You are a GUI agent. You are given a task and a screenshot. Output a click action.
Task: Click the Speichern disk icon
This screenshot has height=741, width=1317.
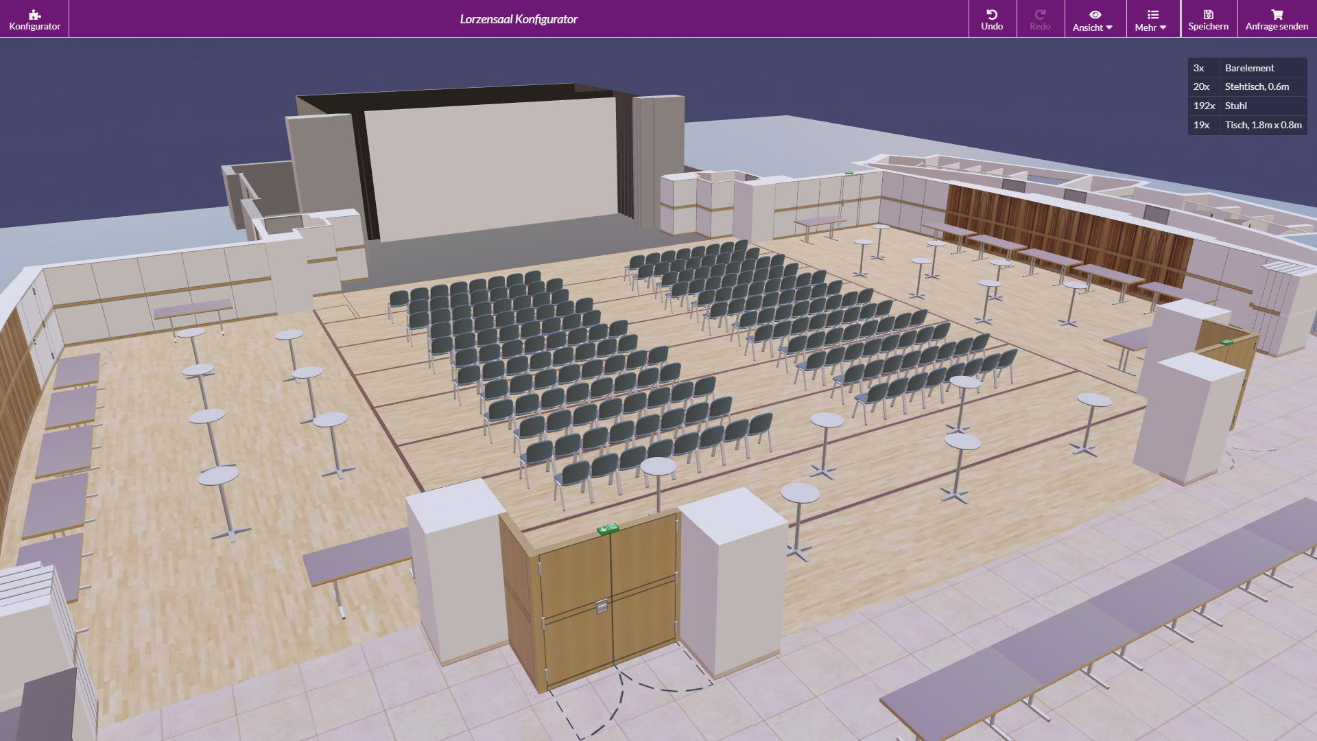tap(1208, 14)
